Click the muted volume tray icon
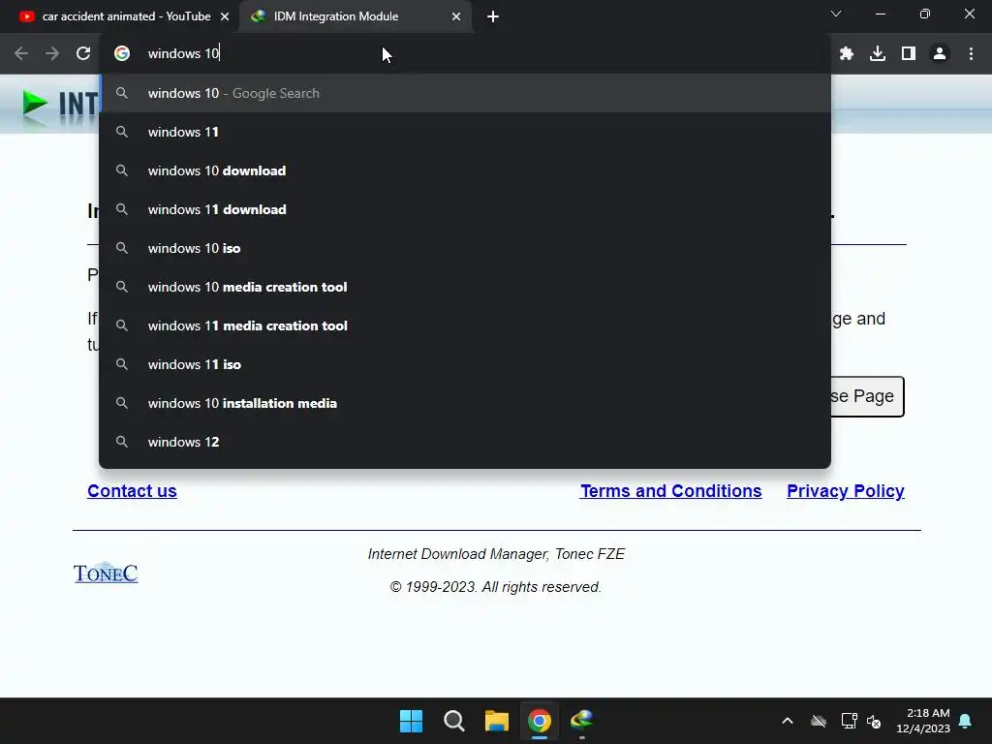992x744 pixels. click(874, 721)
